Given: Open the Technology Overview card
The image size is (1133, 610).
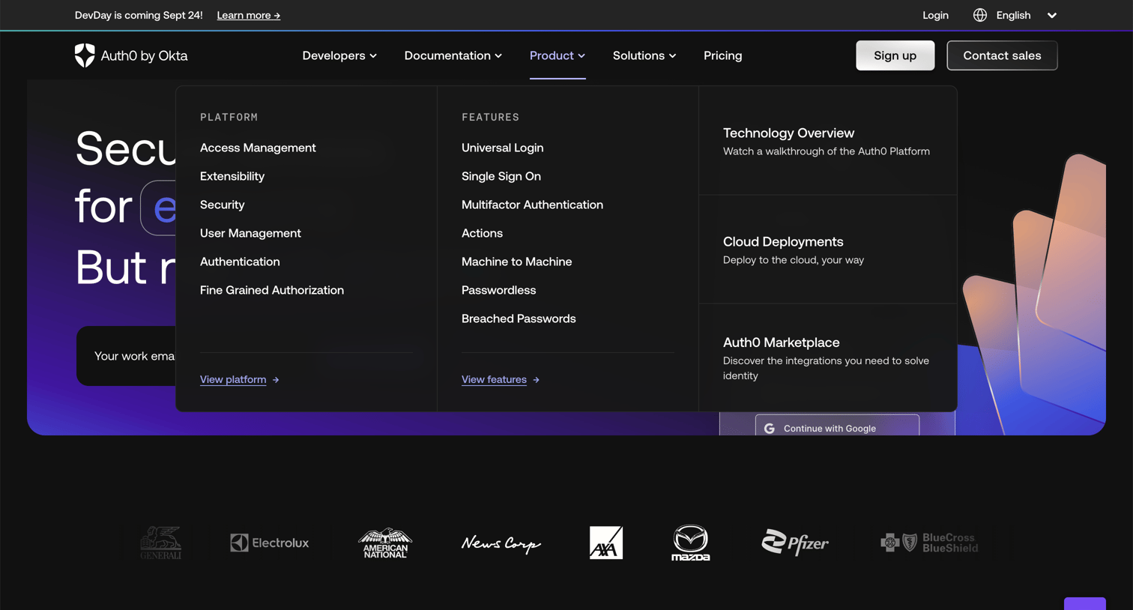Looking at the screenshot, I should 828,141.
